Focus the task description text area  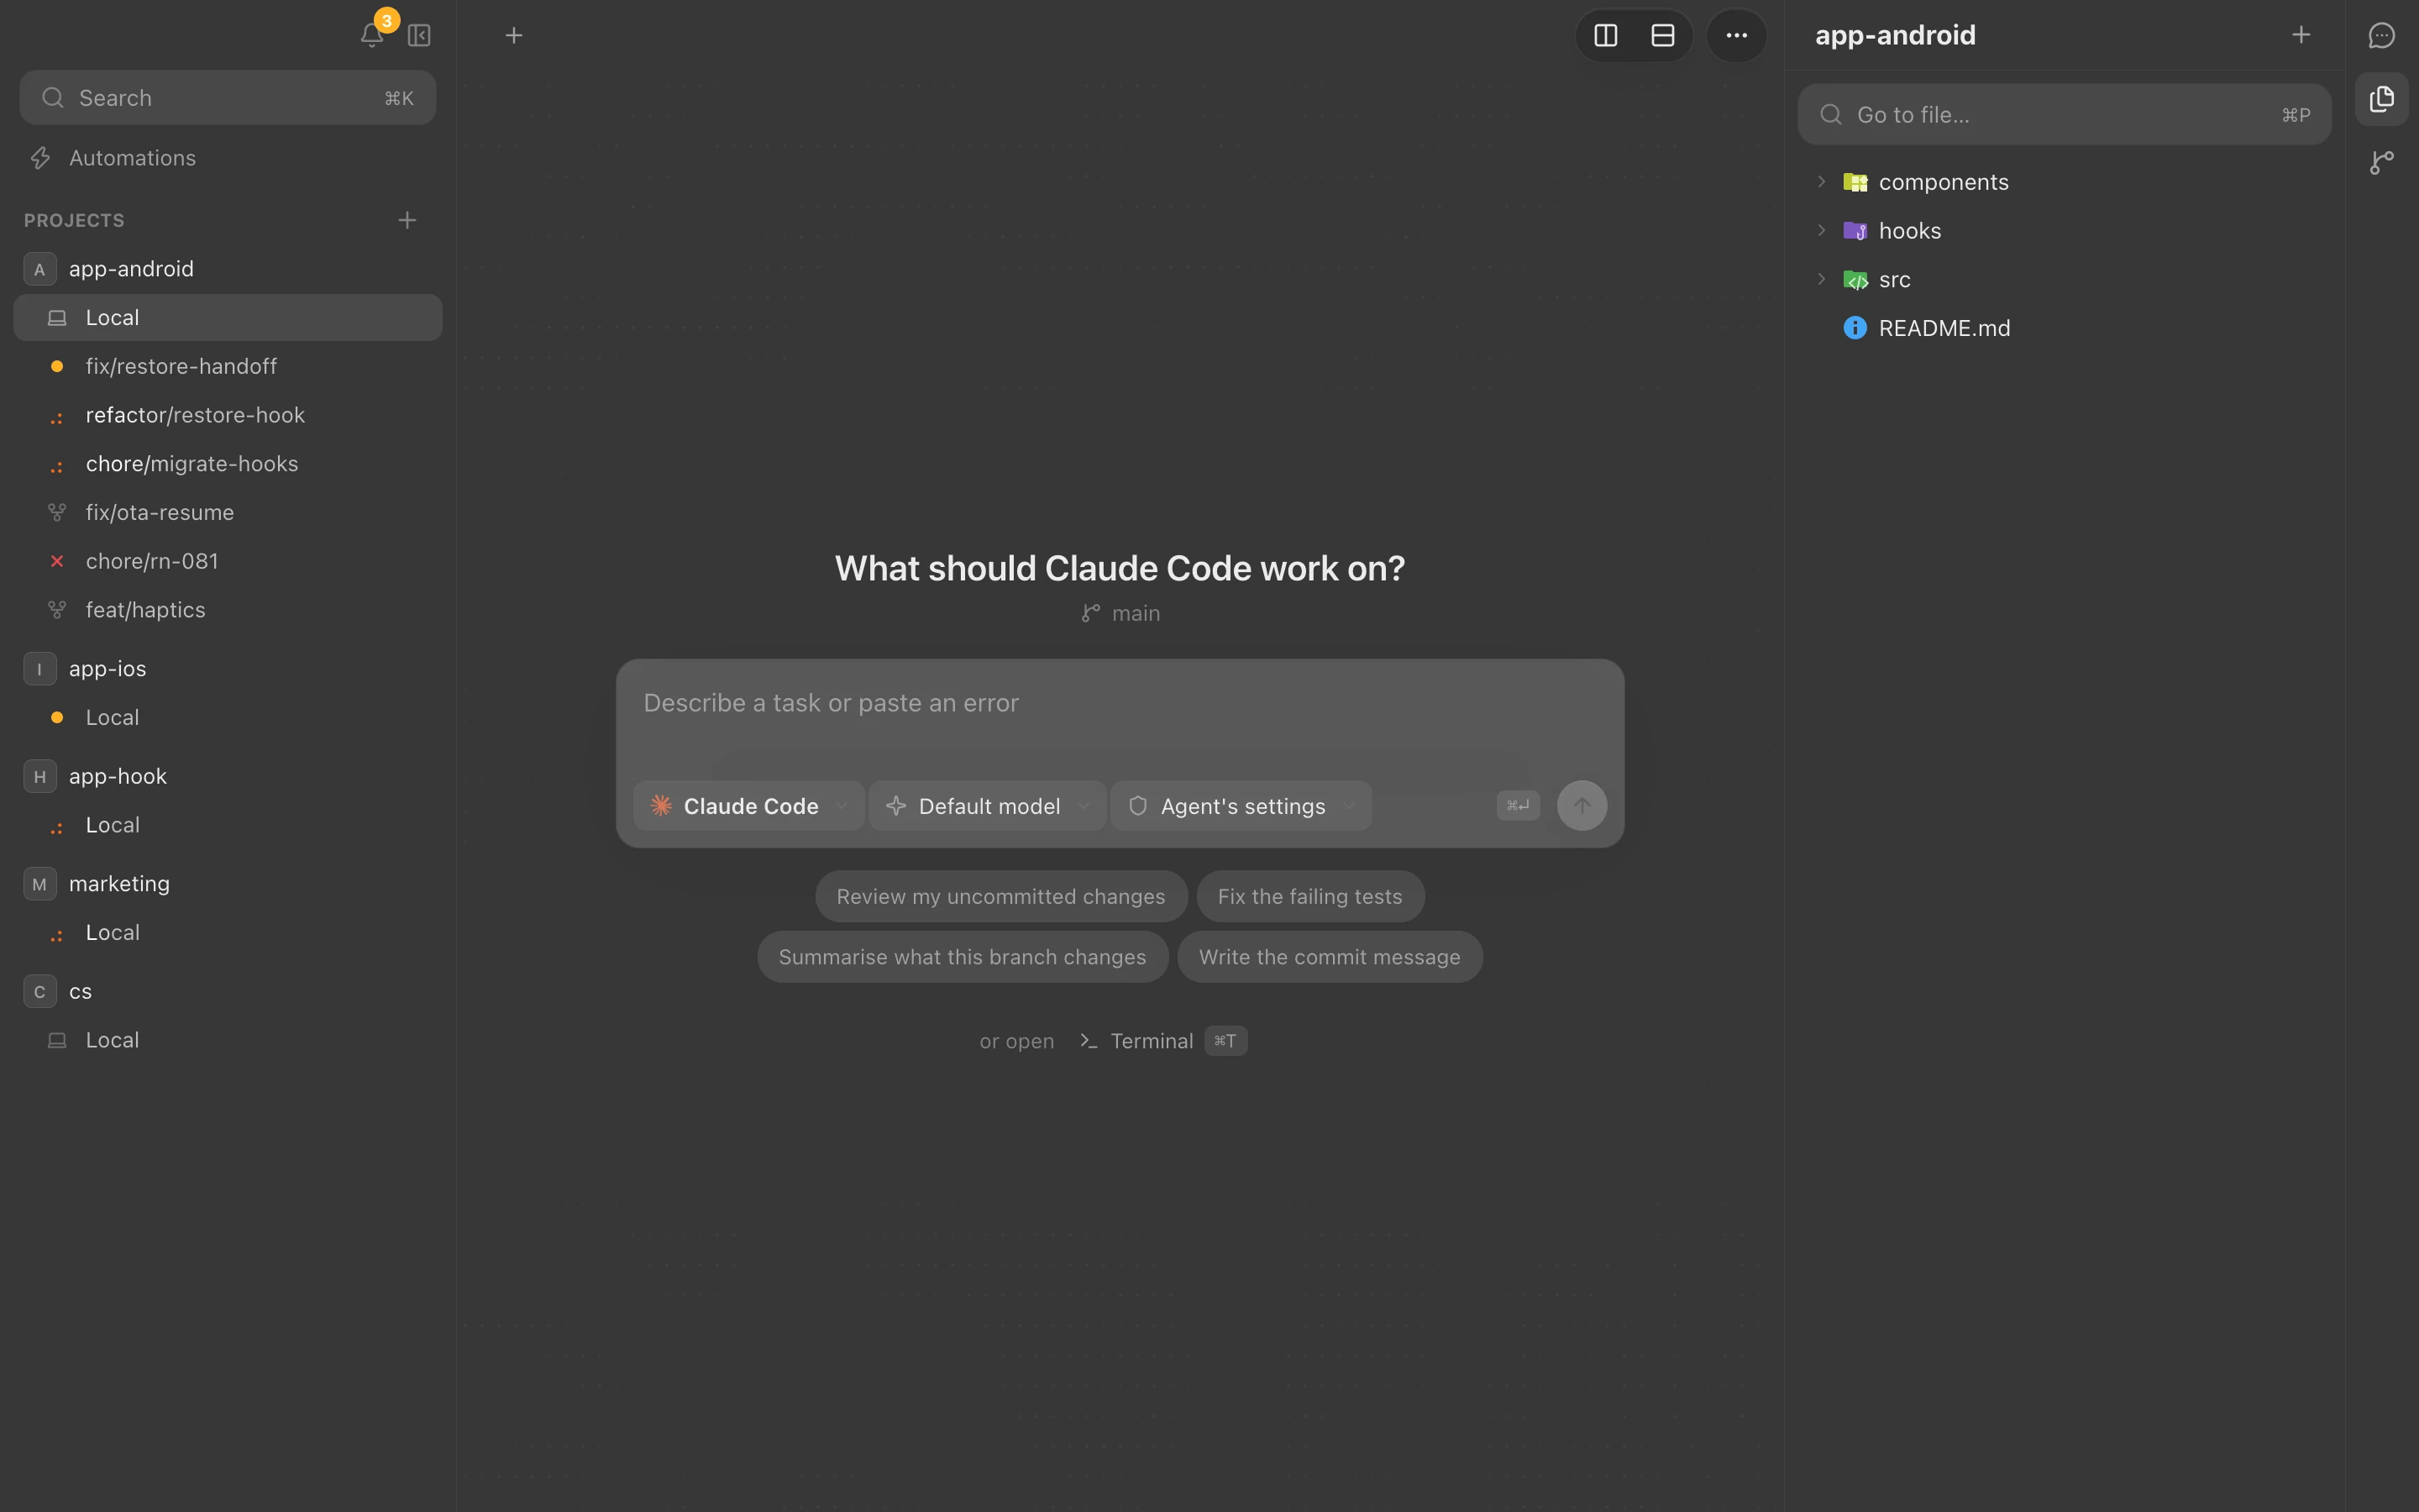1120,704
